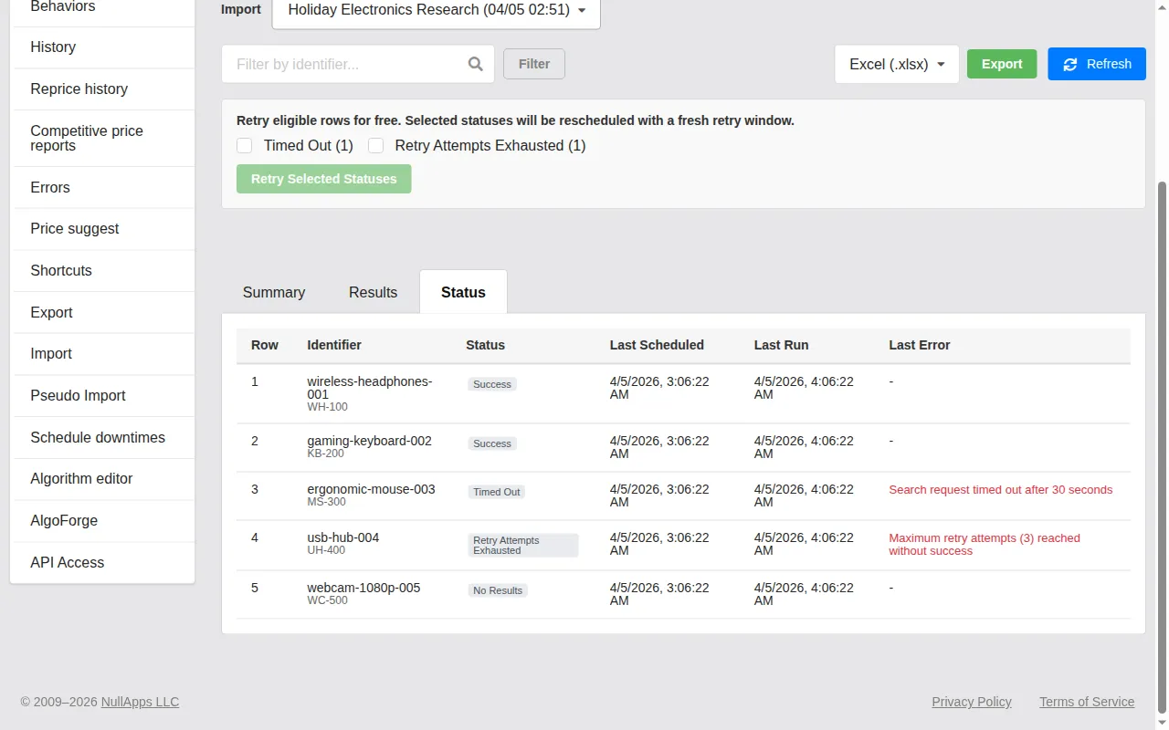This screenshot has width=1169, height=730.
Task: Open the Privacy Policy link
Action: (971, 702)
